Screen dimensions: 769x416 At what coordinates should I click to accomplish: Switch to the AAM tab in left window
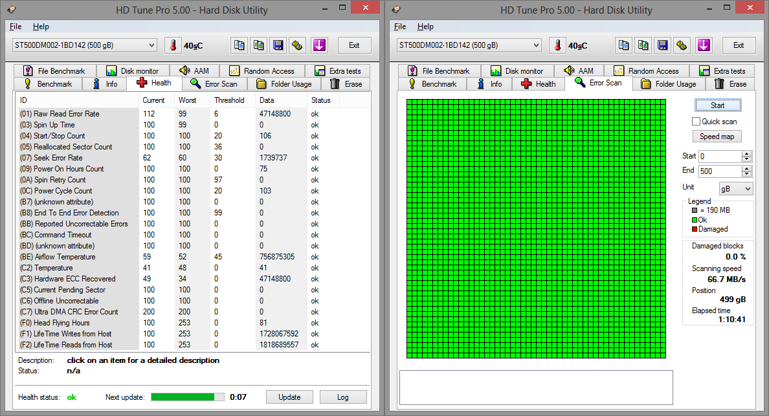point(194,71)
